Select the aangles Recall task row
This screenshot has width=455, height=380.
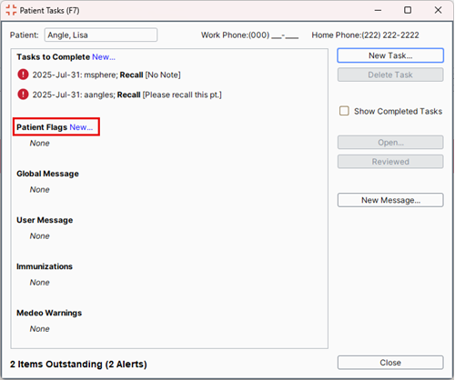[119, 95]
